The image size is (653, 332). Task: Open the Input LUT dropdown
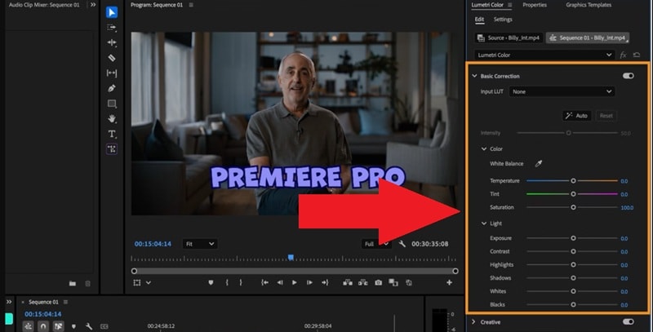click(x=562, y=91)
